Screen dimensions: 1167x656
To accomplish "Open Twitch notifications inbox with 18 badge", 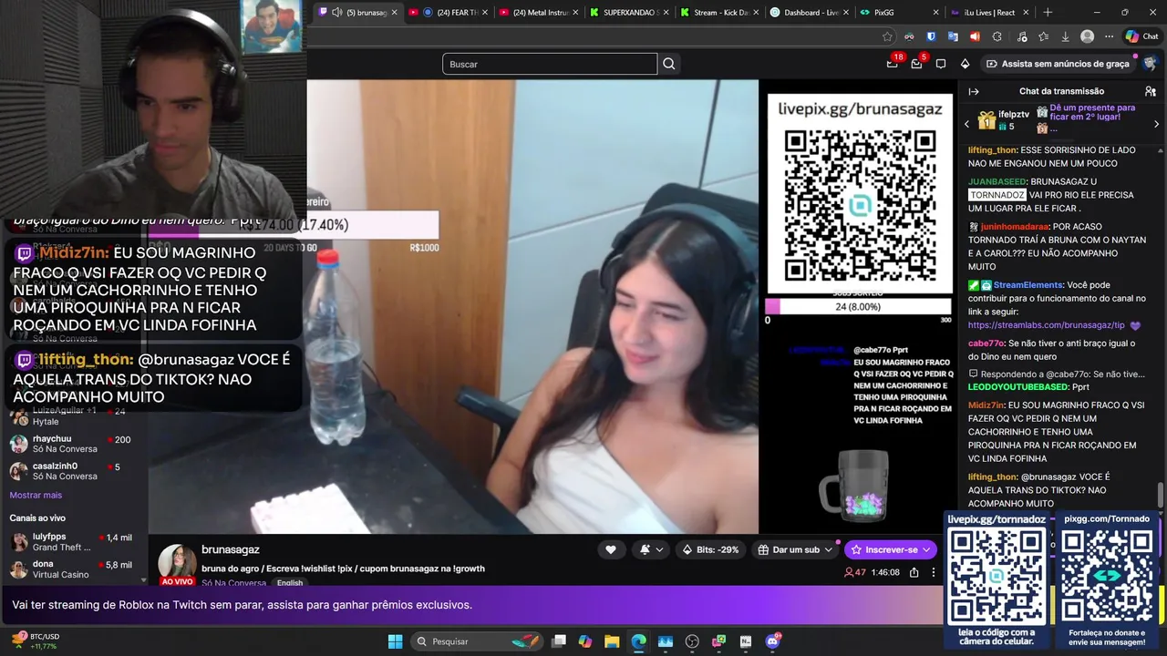I will click(893, 64).
